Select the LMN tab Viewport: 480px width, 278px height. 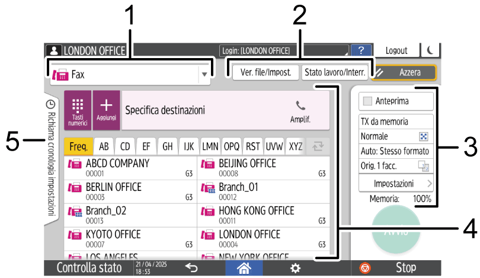tap(210, 146)
